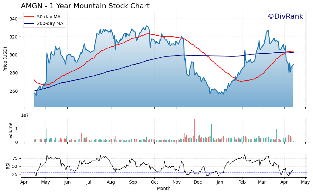This screenshot has height=194, width=313.
Task: Click the tall green volume bar in late March
Action: point(276,135)
